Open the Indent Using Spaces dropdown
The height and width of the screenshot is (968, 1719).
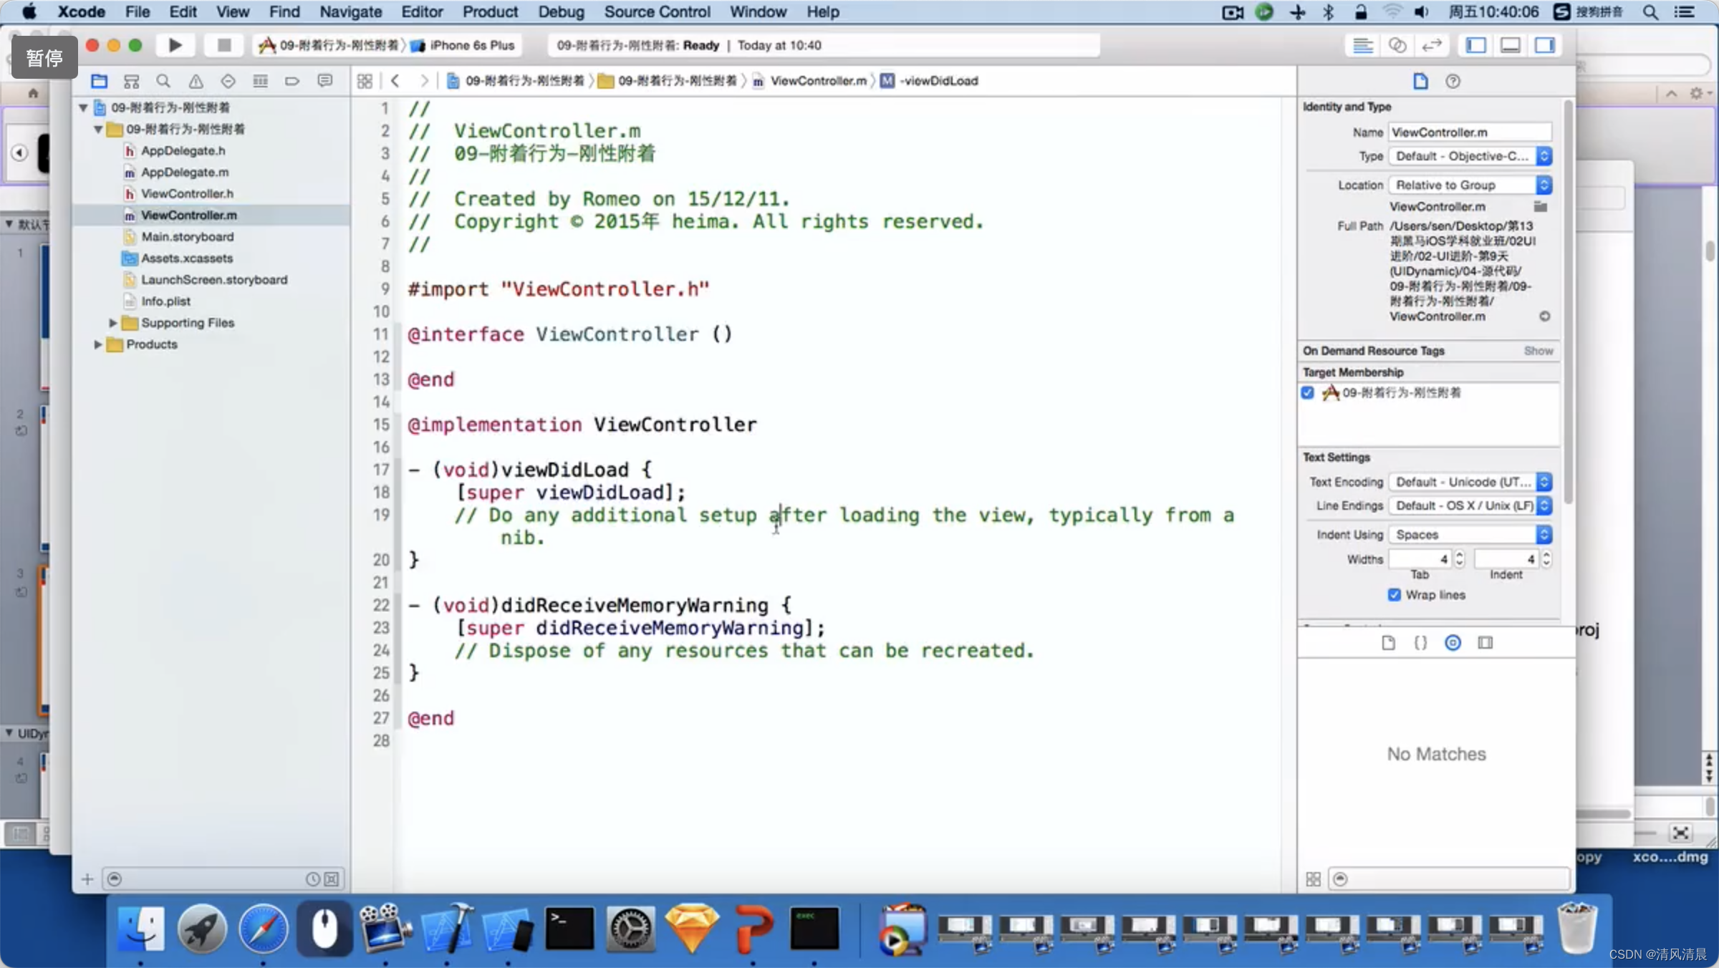tap(1470, 534)
